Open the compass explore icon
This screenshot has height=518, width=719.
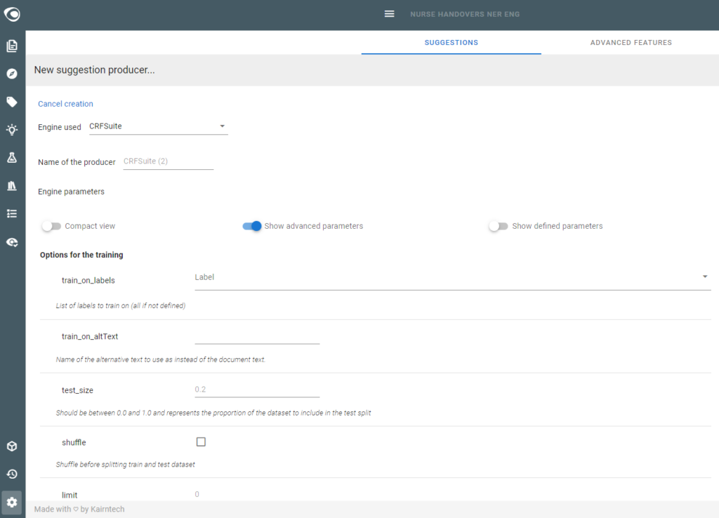coord(12,74)
